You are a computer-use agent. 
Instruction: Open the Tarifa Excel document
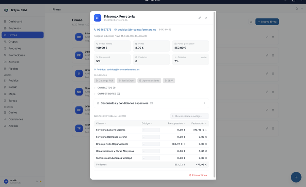(126, 81)
